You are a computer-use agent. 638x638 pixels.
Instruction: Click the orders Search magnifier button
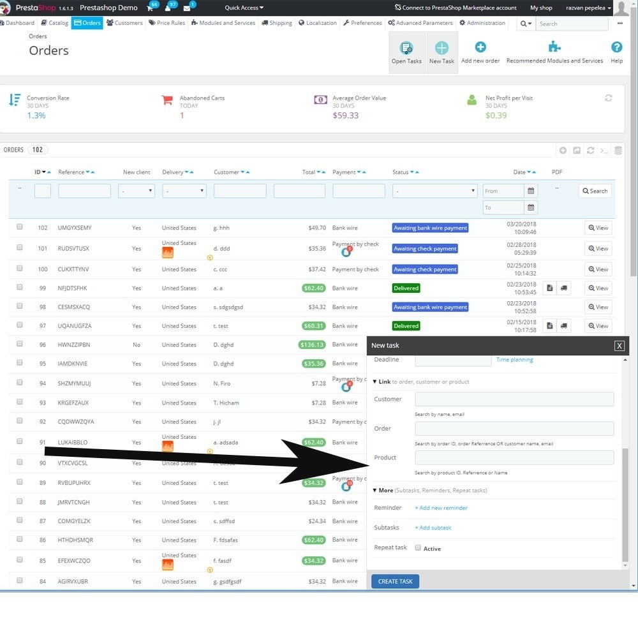click(594, 191)
